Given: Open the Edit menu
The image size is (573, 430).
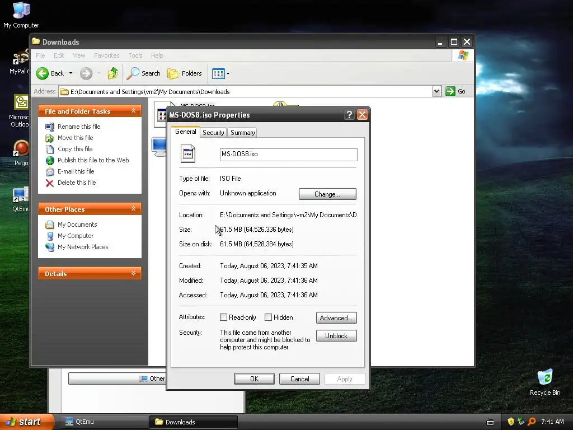Looking at the screenshot, I should coord(58,55).
